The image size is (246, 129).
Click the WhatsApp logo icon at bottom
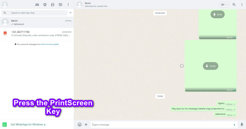(5, 124)
